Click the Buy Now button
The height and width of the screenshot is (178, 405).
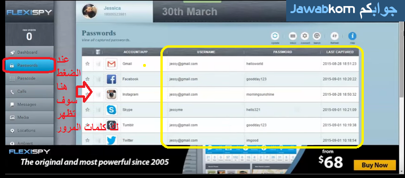click(375, 165)
